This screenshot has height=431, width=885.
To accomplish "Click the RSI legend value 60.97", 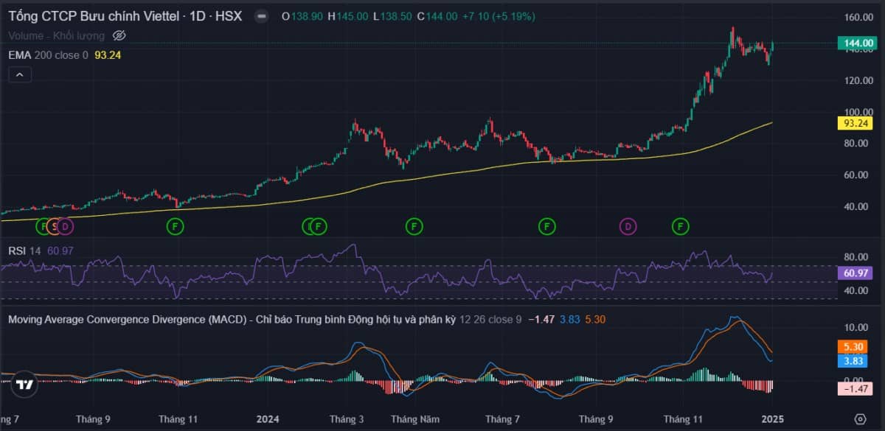I will pyautogui.click(x=60, y=251).
